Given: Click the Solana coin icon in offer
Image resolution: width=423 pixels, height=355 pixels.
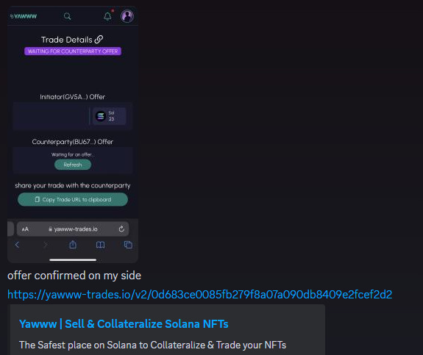Looking at the screenshot, I should point(101,116).
